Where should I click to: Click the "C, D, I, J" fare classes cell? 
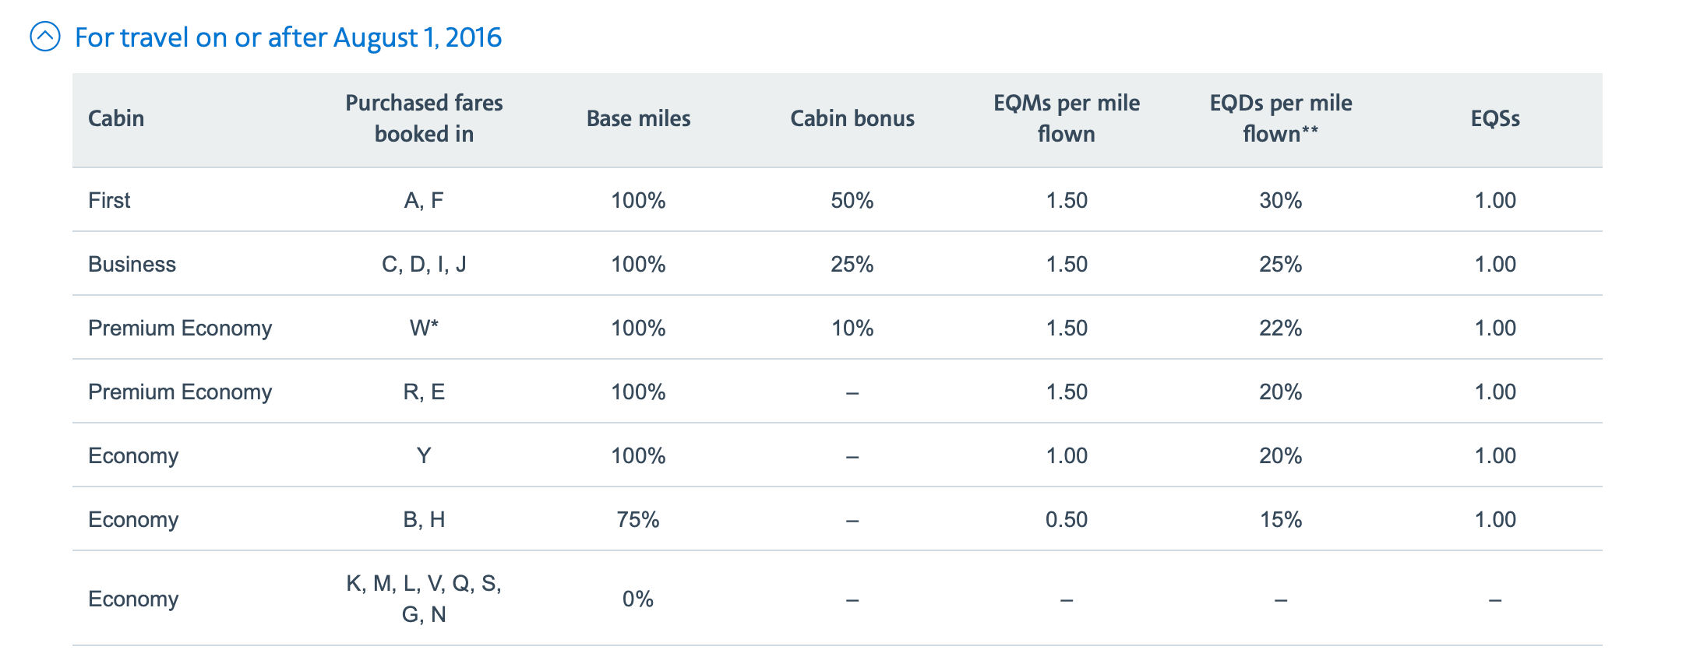coord(424,264)
